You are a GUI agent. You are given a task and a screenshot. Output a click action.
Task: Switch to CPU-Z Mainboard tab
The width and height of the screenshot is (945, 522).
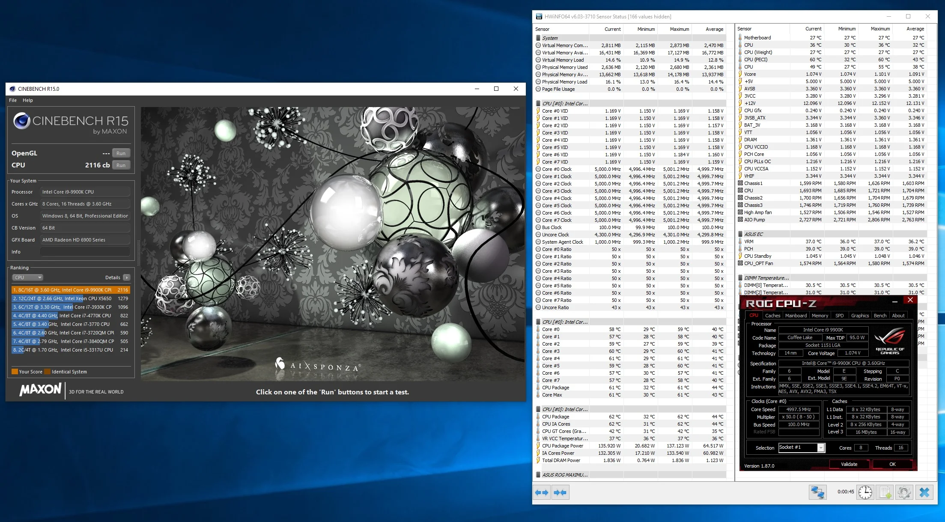pyautogui.click(x=796, y=316)
